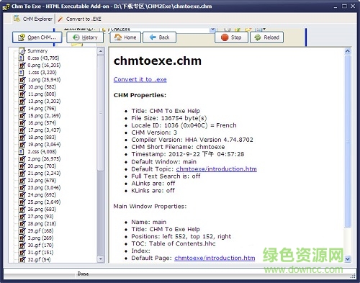Image resolution: width=360 pixels, height=283 pixels.
Task: Close the Chm To Exe window
Action: tap(353, 6)
